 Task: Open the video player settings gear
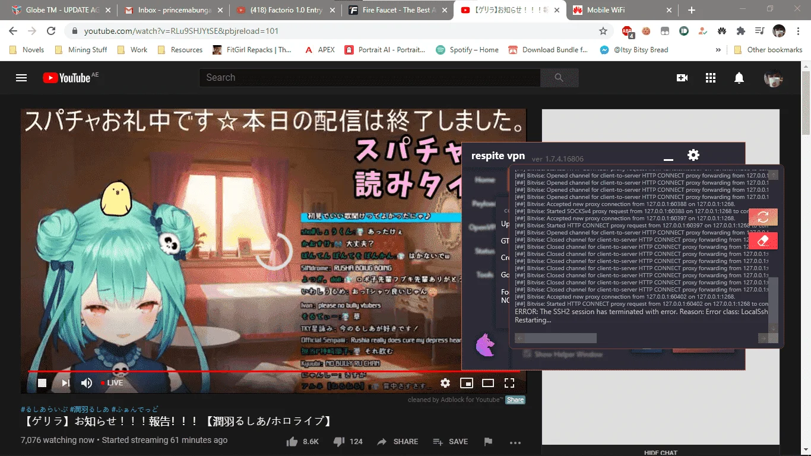445,383
